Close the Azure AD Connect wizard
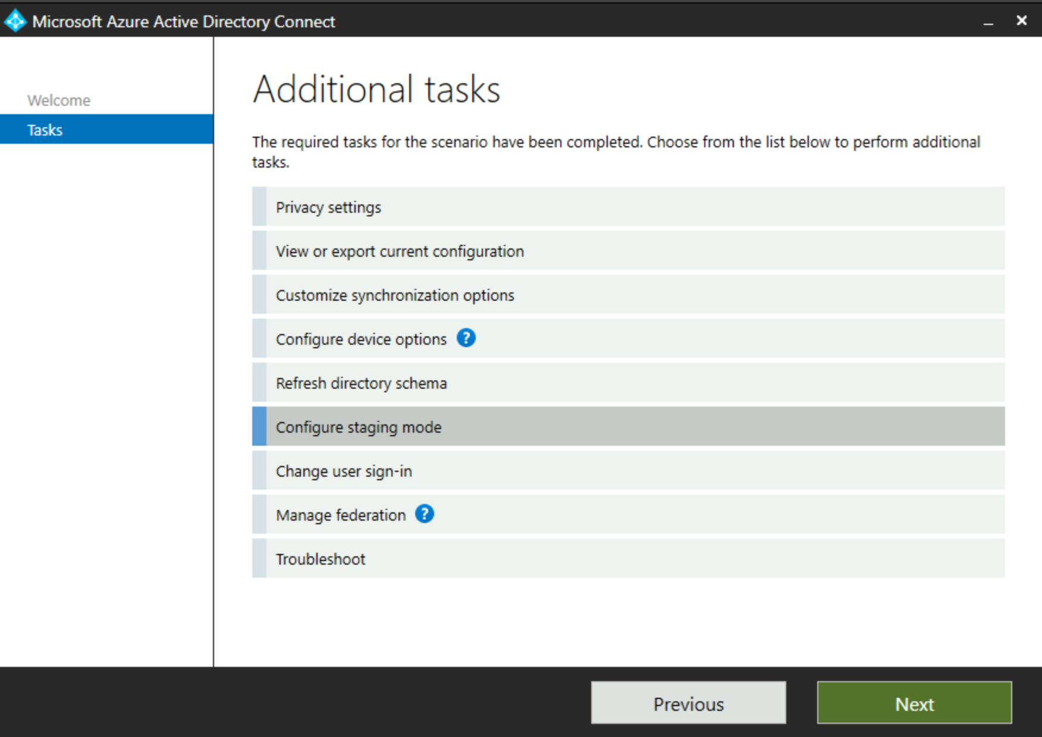 point(1021,21)
